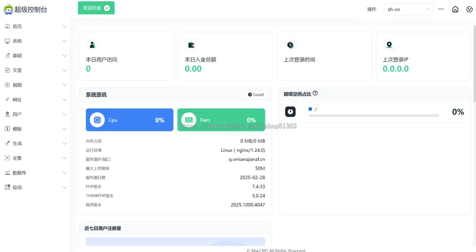Image resolution: width=476 pixels, height=252 pixels.
Task: Click the 操作 button in top bar
Action: (x=372, y=9)
